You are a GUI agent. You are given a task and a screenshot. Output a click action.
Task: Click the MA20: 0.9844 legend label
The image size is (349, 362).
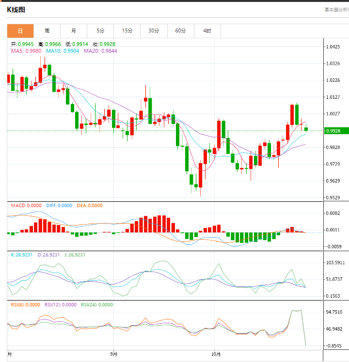[x=100, y=51]
